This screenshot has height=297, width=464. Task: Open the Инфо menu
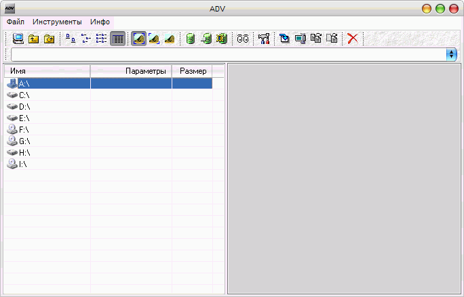tap(100, 22)
